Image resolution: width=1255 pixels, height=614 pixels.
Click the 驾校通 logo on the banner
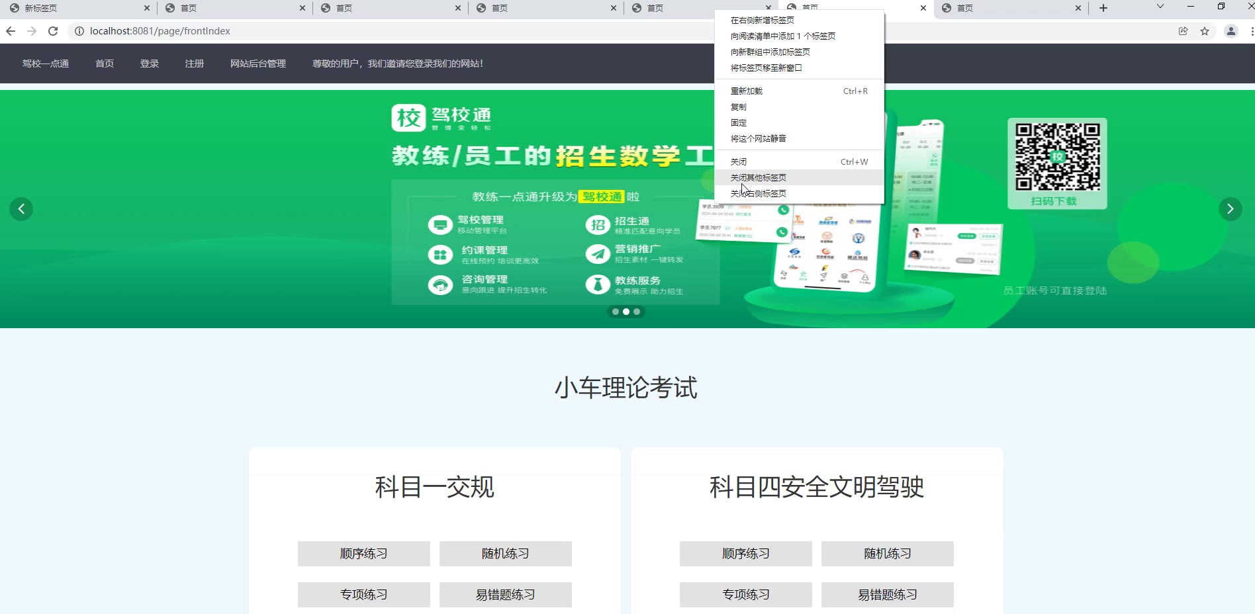(442, 118)
